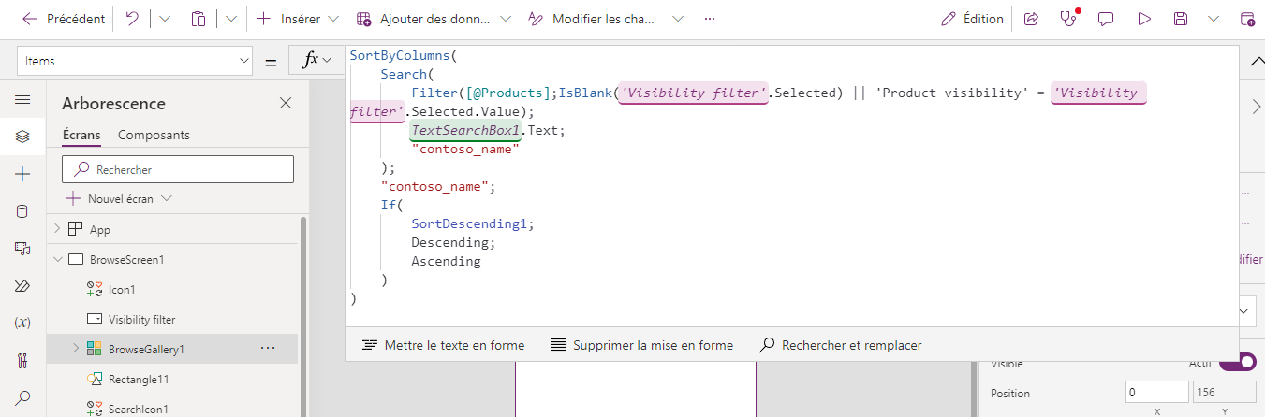Open the Insérer menu

[x=289, y=19]
